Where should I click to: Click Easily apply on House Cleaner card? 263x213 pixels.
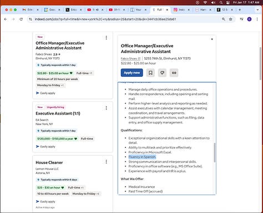[x=45, y=201]
